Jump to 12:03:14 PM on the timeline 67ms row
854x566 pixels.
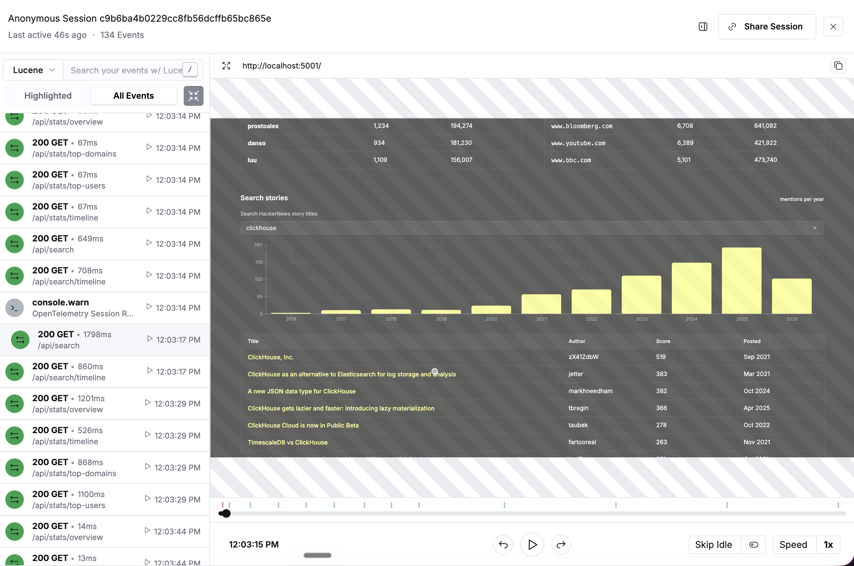click(173, 212)
